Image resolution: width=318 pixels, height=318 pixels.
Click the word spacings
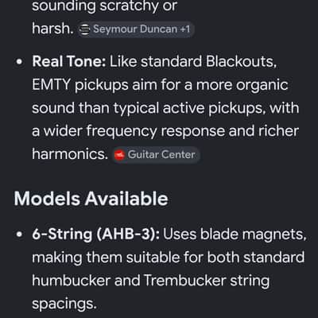(64, 304)
